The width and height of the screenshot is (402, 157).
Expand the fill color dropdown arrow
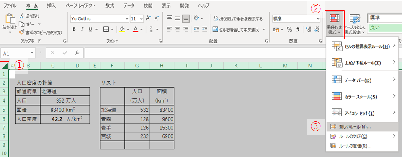128,29
